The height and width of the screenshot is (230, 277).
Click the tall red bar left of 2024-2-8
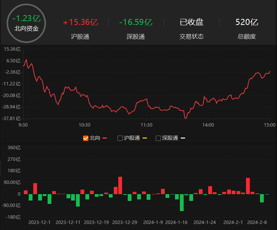tap(248, 186)
